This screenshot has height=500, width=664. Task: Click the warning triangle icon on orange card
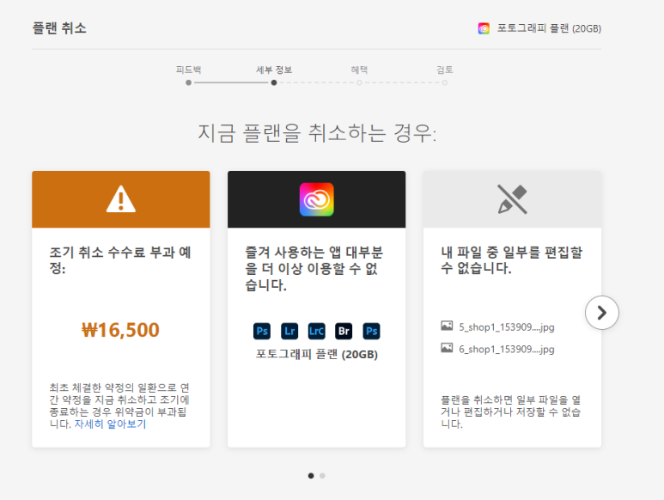click(x=121, y=199)
